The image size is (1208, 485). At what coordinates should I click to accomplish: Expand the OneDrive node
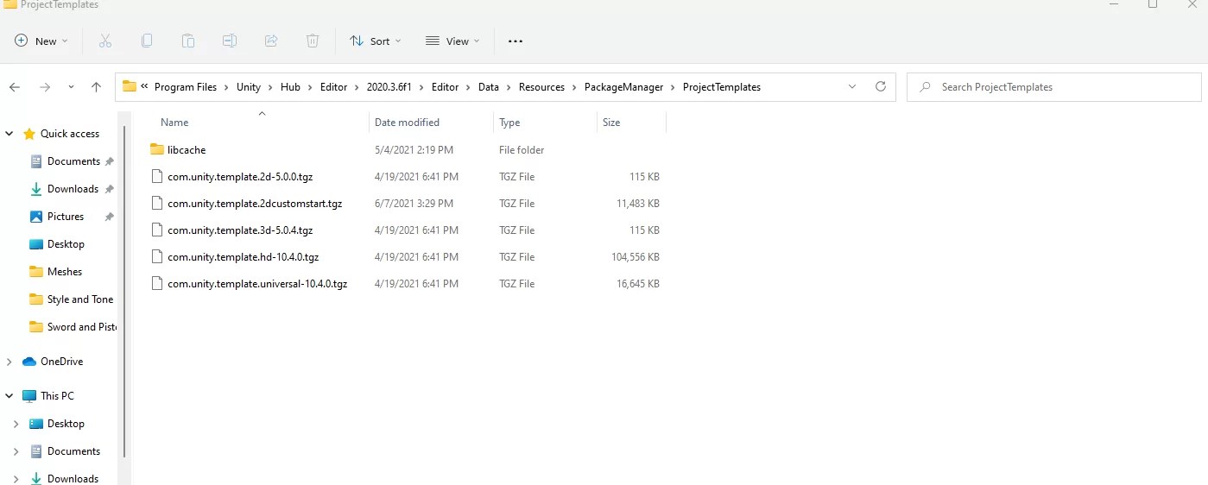(x=9, y=362)
